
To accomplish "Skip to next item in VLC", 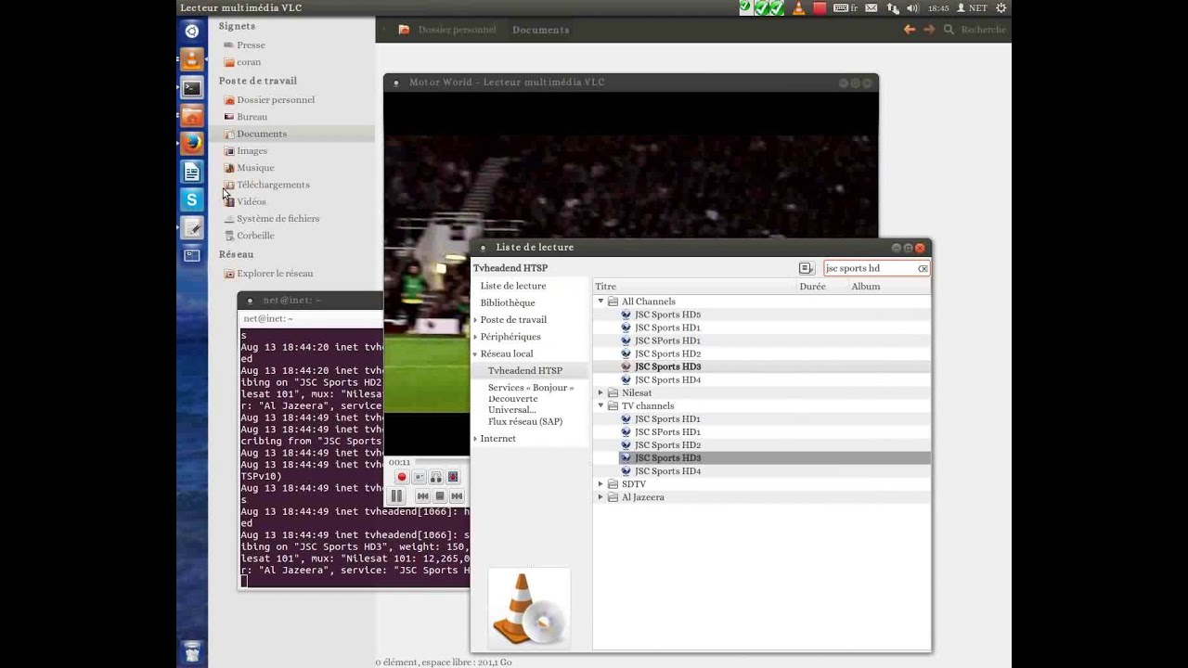I will 457,496.
